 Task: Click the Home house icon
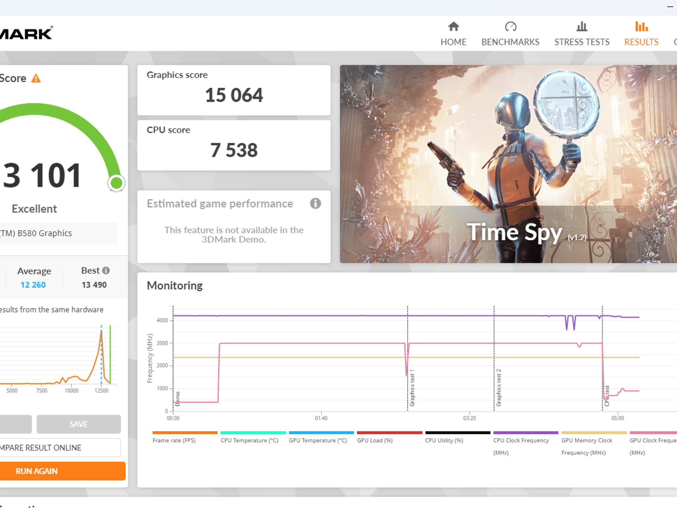point(453,26)
